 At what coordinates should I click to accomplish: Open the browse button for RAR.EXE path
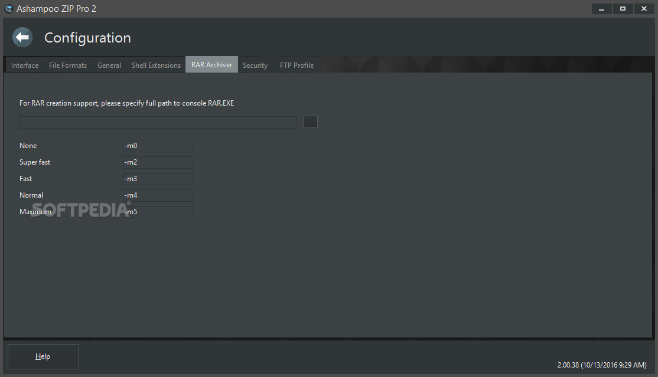pos(310,122)
